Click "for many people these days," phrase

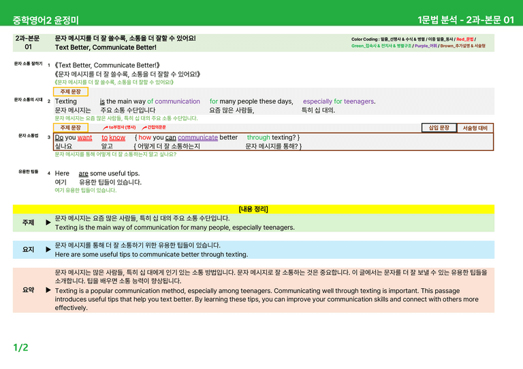[x=251, y=101]
